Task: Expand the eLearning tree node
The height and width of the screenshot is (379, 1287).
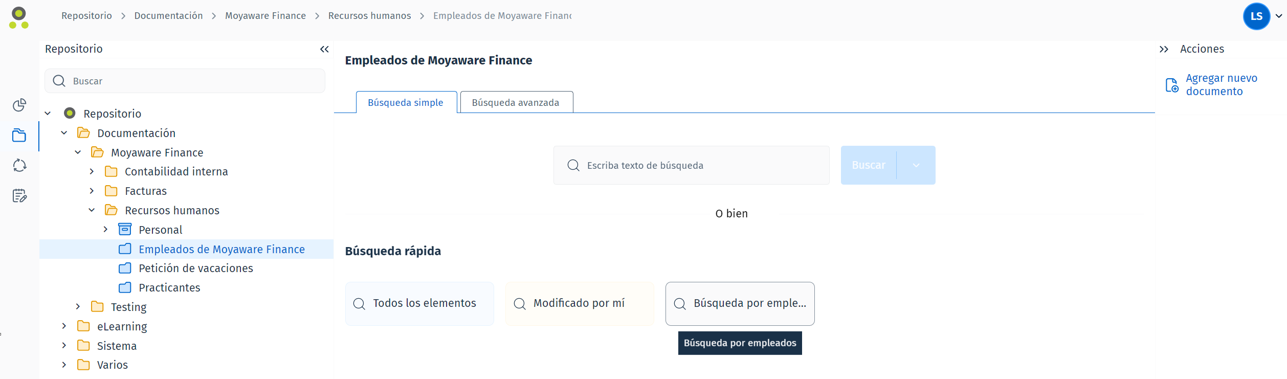Action: (x=64, y=326)
